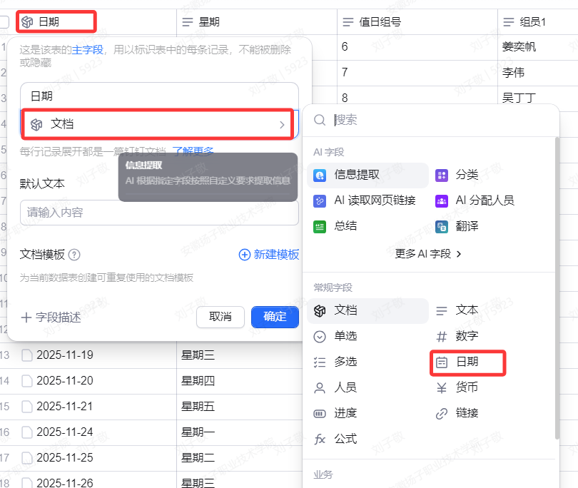Click 新建模板 to create template
578x488 pixels.
point(269,255)
